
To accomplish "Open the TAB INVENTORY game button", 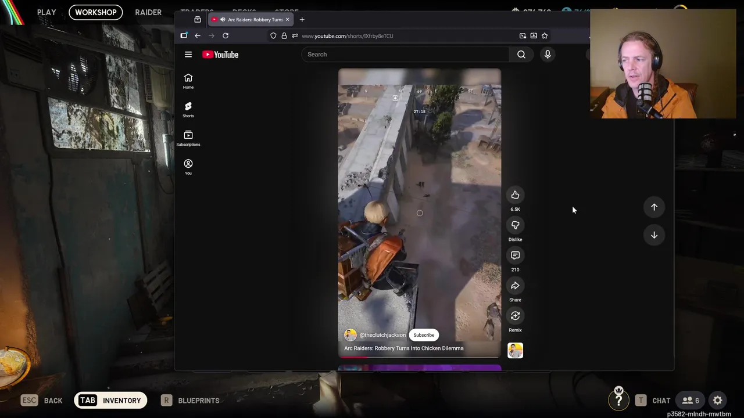I will point(111,401).
